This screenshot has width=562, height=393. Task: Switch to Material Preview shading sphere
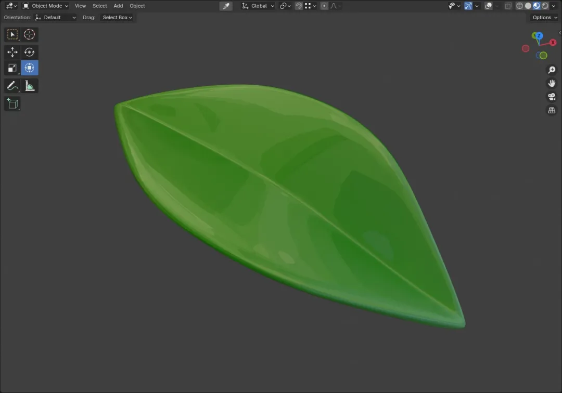pos(537,6)
